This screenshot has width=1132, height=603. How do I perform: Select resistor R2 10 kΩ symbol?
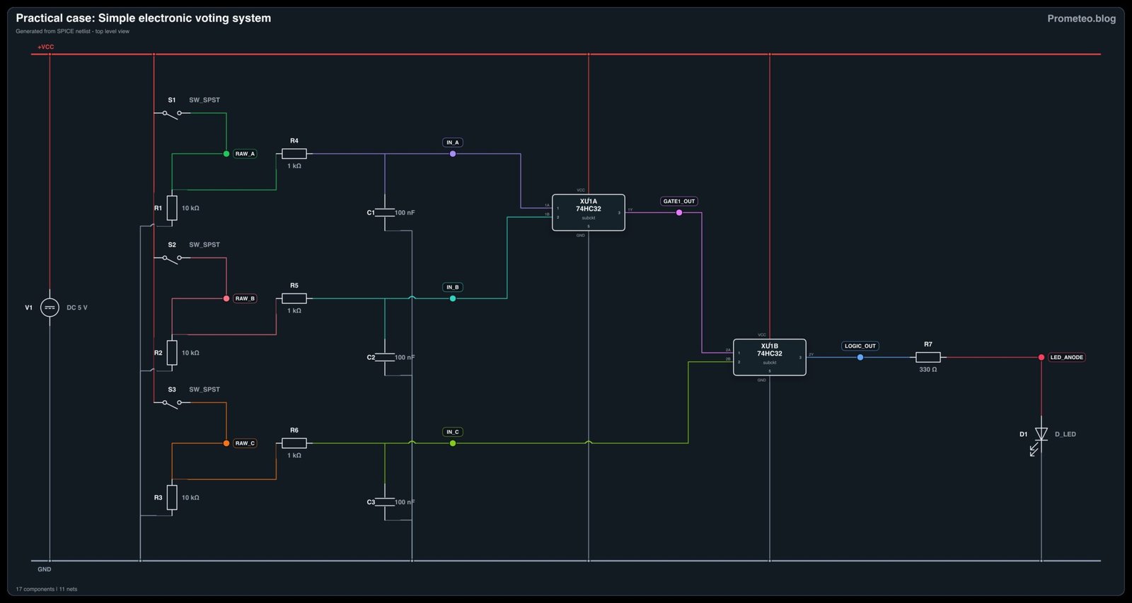pos(172,353)
